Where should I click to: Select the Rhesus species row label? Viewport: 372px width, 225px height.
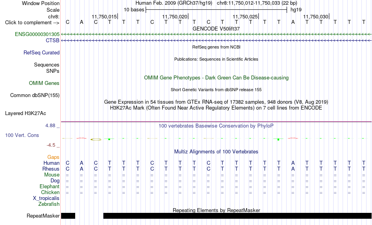coord(51,169)
